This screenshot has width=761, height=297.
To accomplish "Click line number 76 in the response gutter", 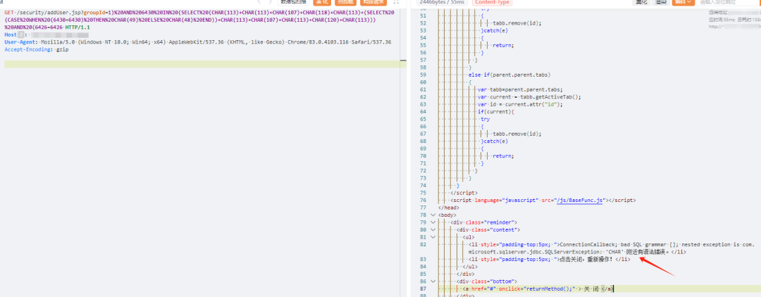I will (x=423, y=200).
